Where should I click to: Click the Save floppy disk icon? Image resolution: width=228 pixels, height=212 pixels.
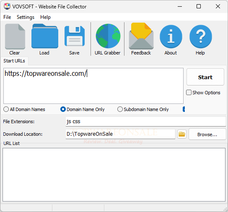click(75, 36)
